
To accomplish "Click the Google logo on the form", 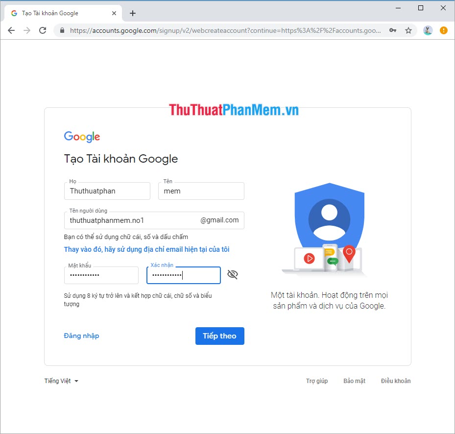I will tap(81, 137).
